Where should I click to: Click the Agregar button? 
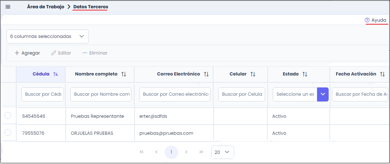click(27, 53)
